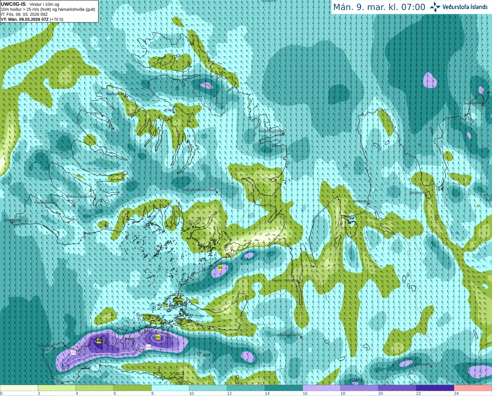Viewport: 492px width, 396px height.
Task: Click the date heading Mán. 9. mar. kl. 07:00
Action: (379, 7)
